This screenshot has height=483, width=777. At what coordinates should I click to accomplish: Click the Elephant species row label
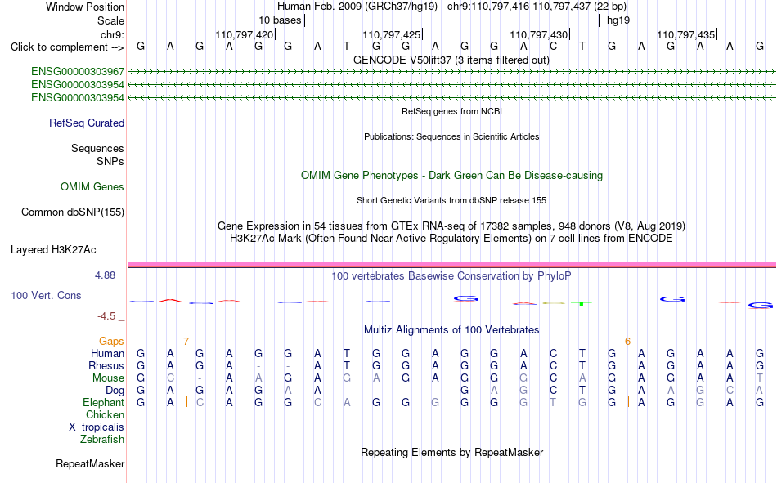(x=103, y=402)
